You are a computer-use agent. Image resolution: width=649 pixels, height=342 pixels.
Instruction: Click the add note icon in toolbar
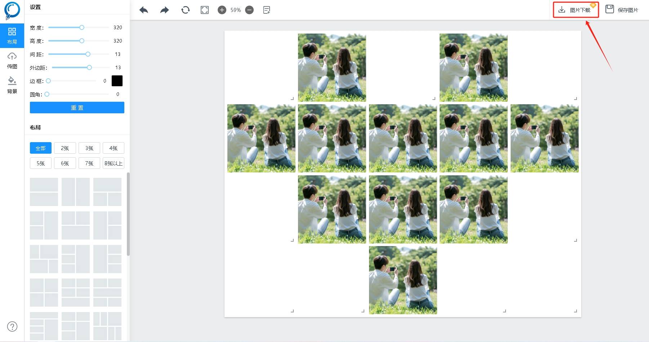[x=267, y=10]
